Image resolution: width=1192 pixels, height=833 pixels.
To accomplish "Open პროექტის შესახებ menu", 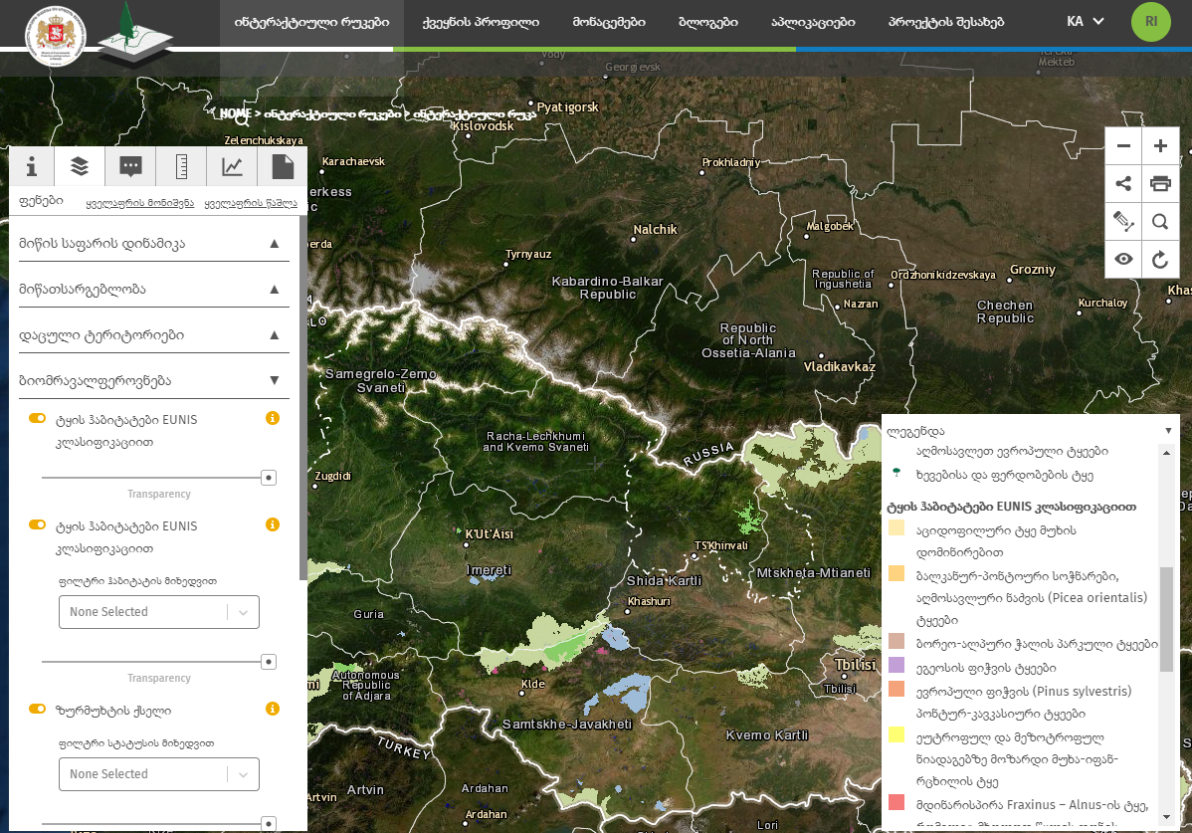I will [945, 22].
